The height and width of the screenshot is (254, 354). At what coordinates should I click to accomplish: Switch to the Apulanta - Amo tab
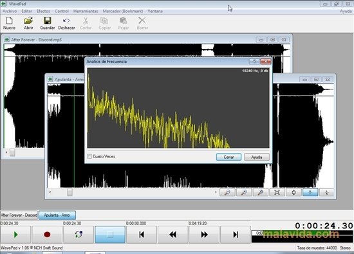point(57,215)
